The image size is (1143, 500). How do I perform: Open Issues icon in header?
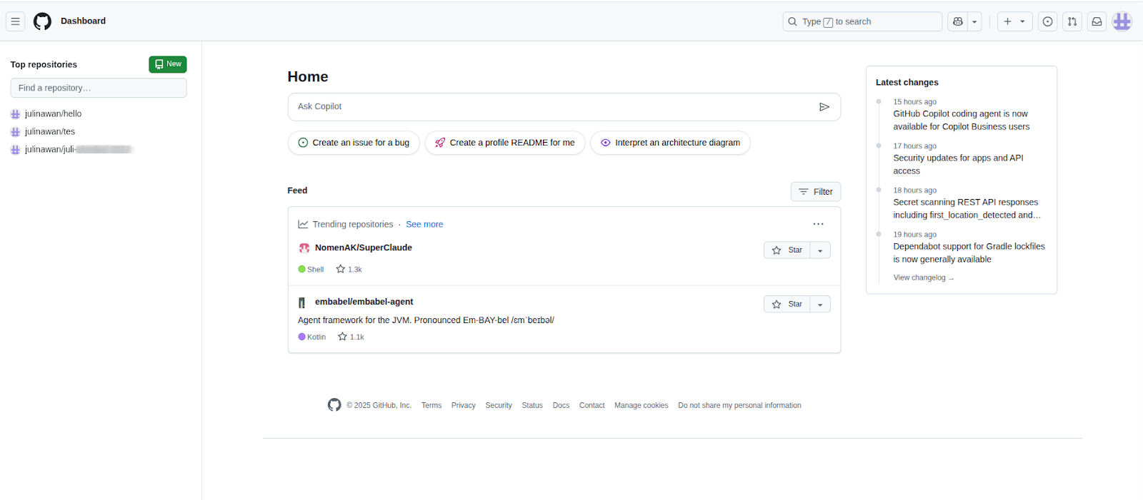[1047, 21]
